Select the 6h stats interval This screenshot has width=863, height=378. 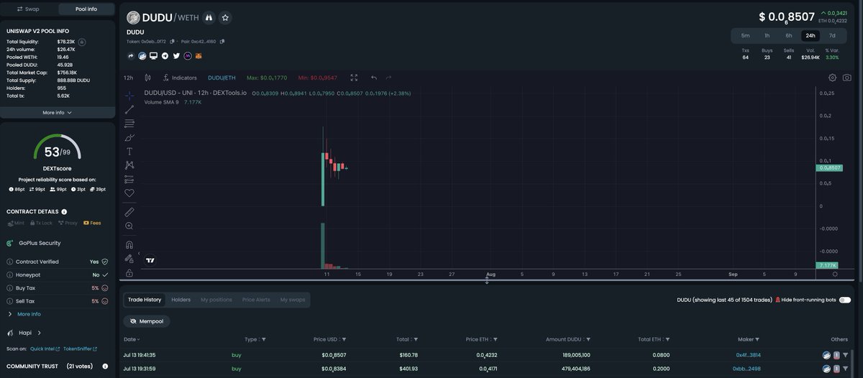(789, 35)
